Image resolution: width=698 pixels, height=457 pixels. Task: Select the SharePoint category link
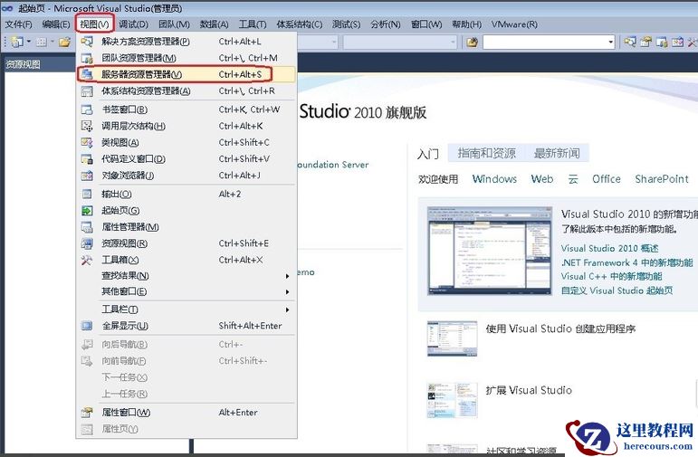point(662,179)
